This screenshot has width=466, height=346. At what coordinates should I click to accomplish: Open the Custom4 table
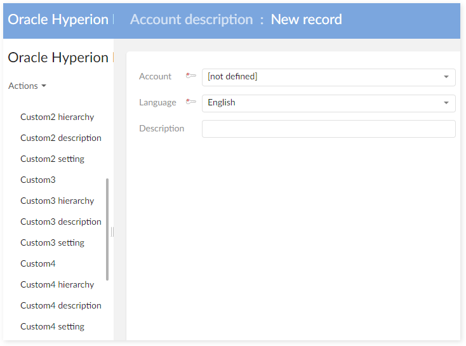pyautogui.click(x=38, y=263)
